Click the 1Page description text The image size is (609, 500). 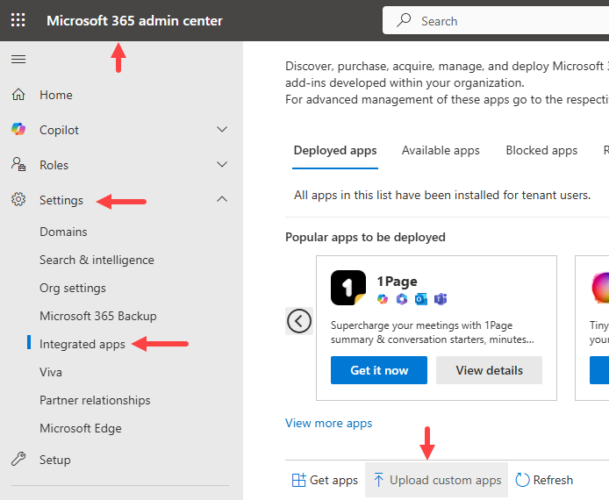pyautogui.click(x=433, y=332)
